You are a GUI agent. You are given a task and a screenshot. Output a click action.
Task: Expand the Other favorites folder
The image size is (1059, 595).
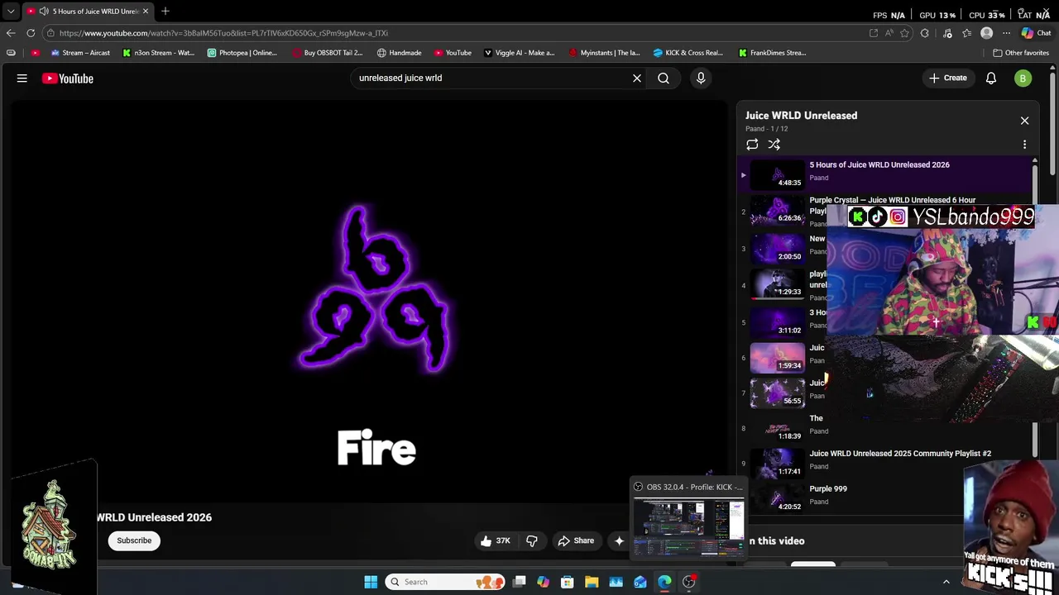[x=1021, y=53]
